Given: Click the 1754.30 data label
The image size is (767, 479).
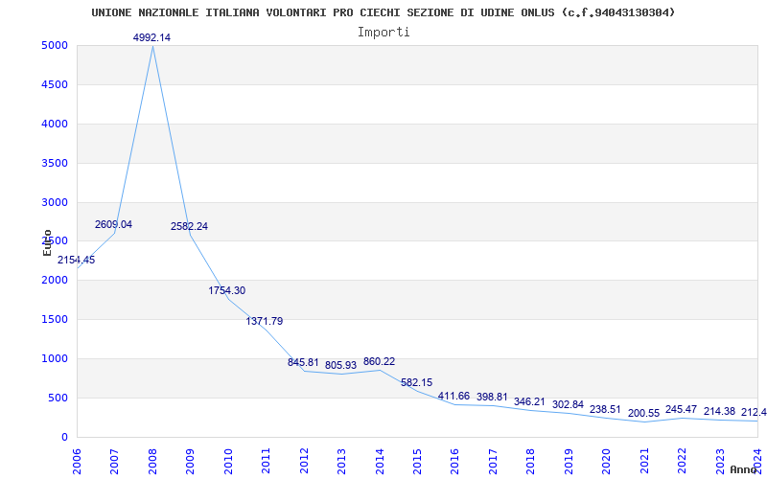Looking at the screenshot, I should coord(227,290).
